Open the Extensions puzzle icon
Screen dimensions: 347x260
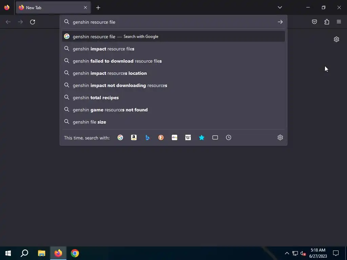point(327,22)
